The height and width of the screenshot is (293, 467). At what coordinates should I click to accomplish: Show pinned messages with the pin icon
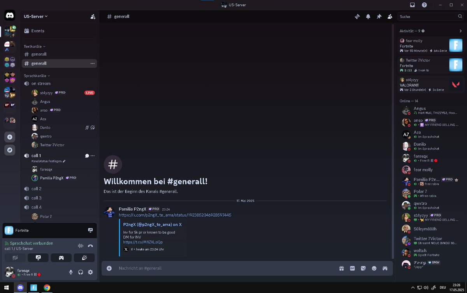pyautogui.click(x=379, y=16)
